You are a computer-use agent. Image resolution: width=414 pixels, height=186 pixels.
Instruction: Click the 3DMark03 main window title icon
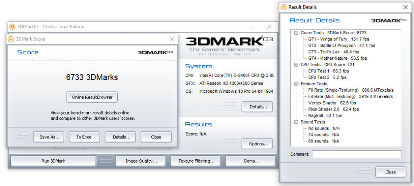coord(12,27)
